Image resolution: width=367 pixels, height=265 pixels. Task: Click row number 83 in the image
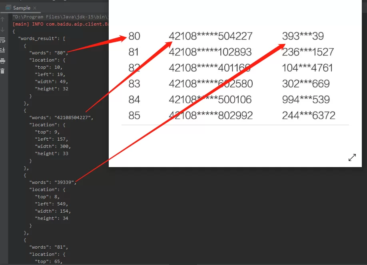pos(134,84)
